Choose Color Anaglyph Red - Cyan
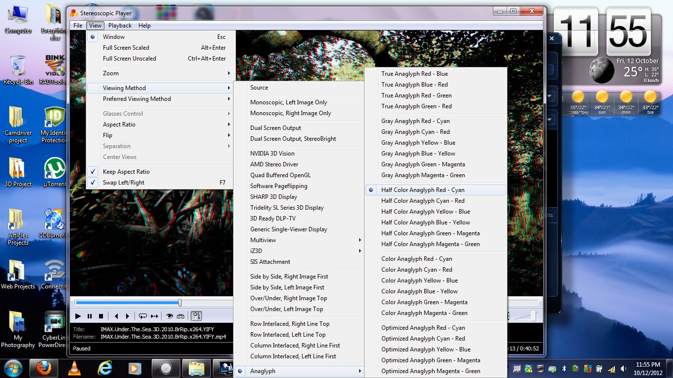The height and width of the screenshot is (378, 673). click(x=436, y=259)
